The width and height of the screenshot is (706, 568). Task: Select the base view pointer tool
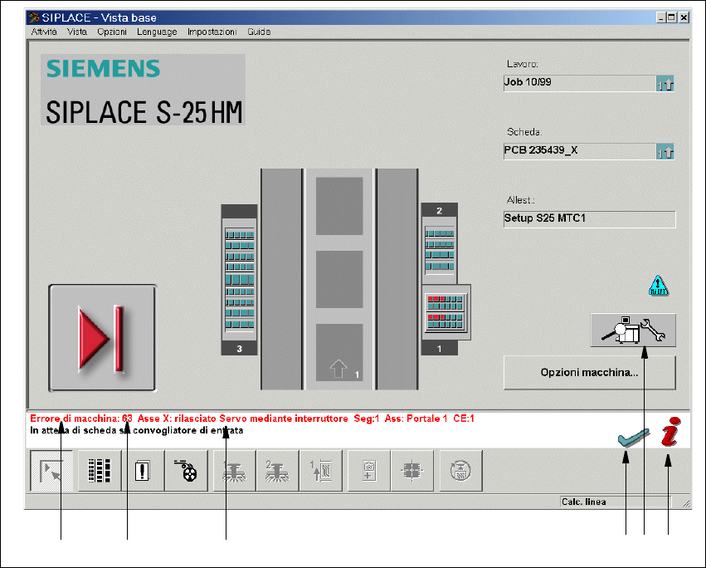coord(51,471)
